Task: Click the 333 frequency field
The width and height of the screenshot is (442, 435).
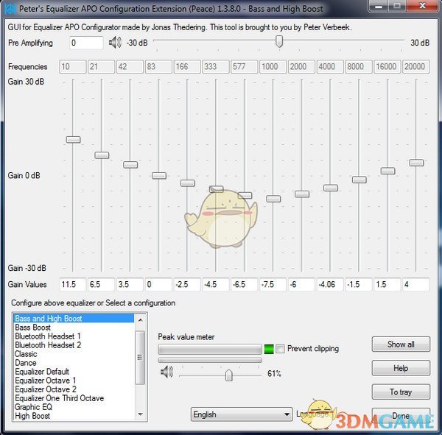Action: tap(216, 67)
